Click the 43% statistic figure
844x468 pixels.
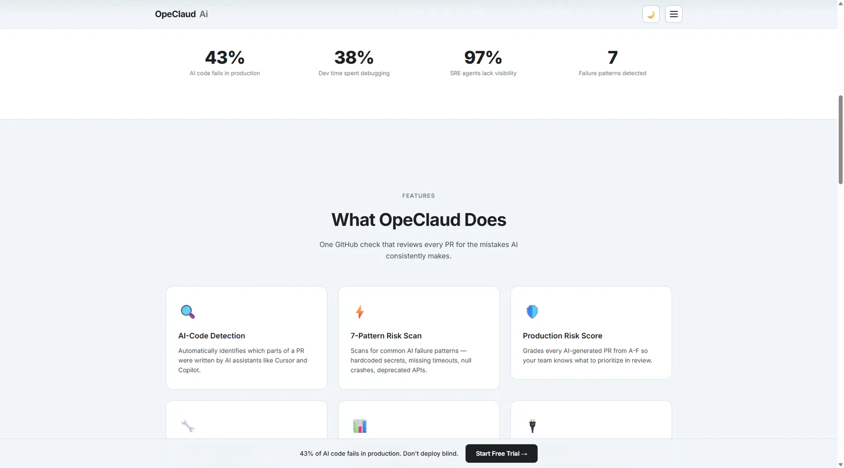coord(225,58)
